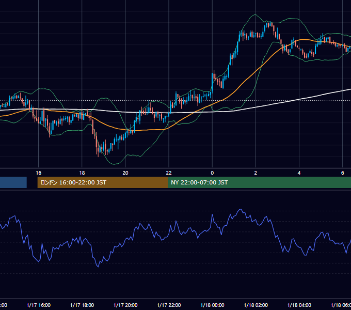Click the 1/18 02:00 date label
This screenshot has width=351, height=310.
pyautogui.click(x=256, y=305)
